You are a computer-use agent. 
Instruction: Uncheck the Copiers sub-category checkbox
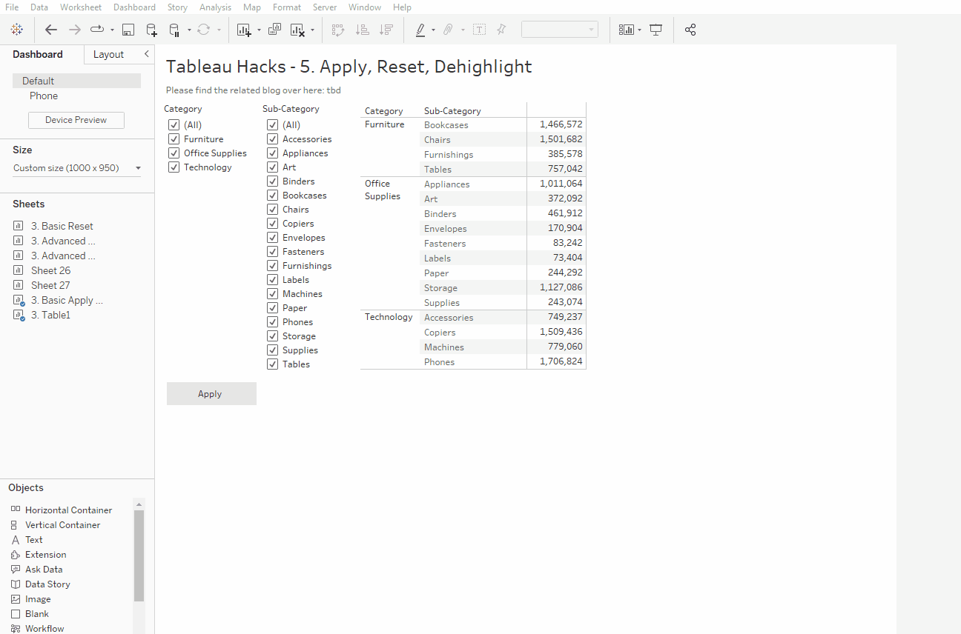tap(272, 224)
